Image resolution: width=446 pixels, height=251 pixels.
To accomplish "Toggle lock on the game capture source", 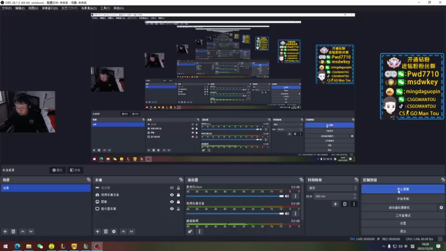I will (178, 188).
